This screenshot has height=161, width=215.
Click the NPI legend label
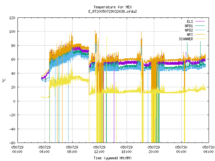coord(190,35)
